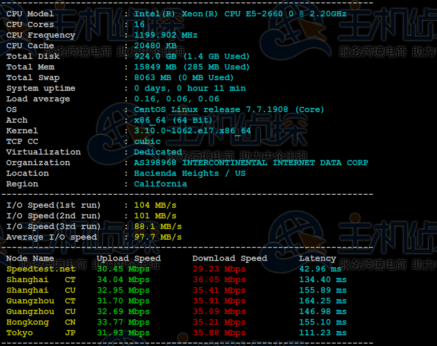The width and height of the screenshot is (437, 346).
Task: Select the Tokyo JP download speed 35.88 Mbps
Action: coord(219,333)
